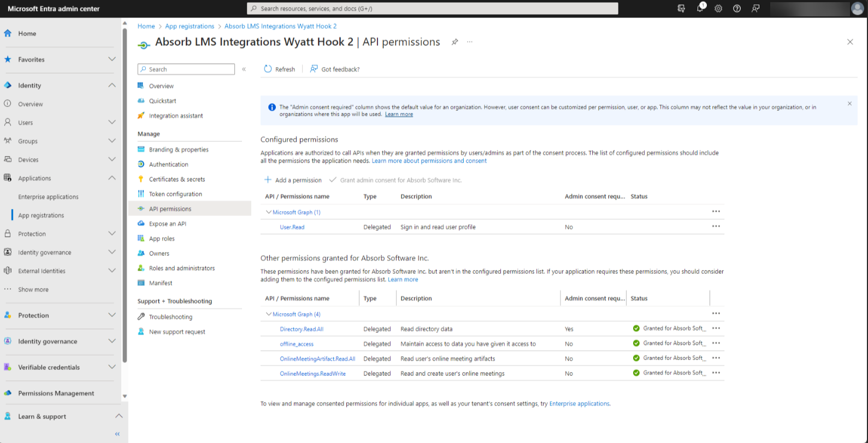
Task: Open the Copilot portal icon in top bar
Action: (x=681, y=8)
